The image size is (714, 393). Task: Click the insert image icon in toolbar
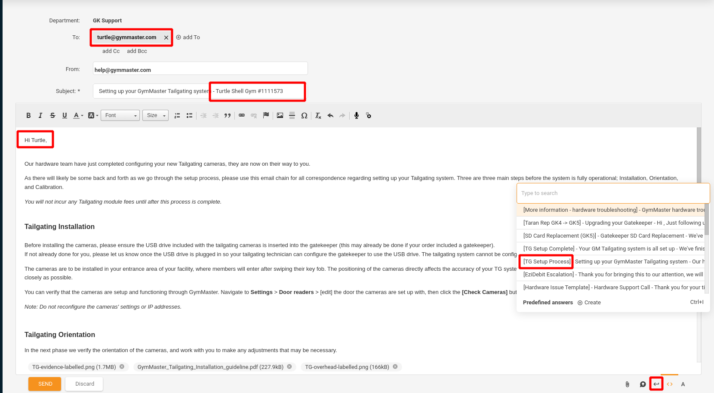(280, 115)
